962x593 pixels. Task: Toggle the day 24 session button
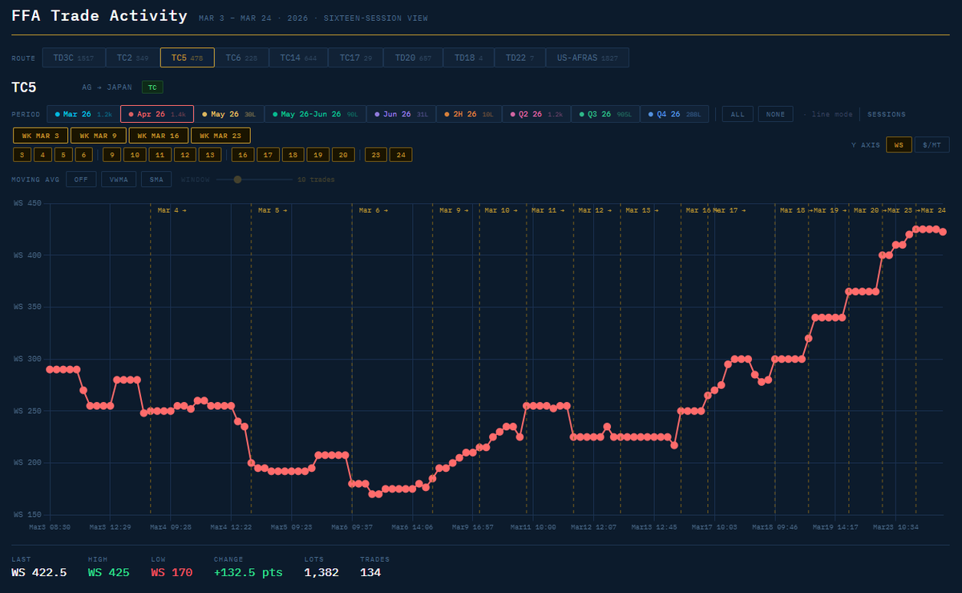tap(401, 155)
